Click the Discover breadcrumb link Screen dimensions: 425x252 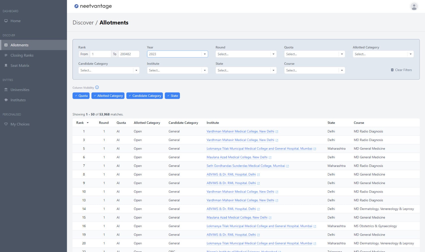click(83, 23)
